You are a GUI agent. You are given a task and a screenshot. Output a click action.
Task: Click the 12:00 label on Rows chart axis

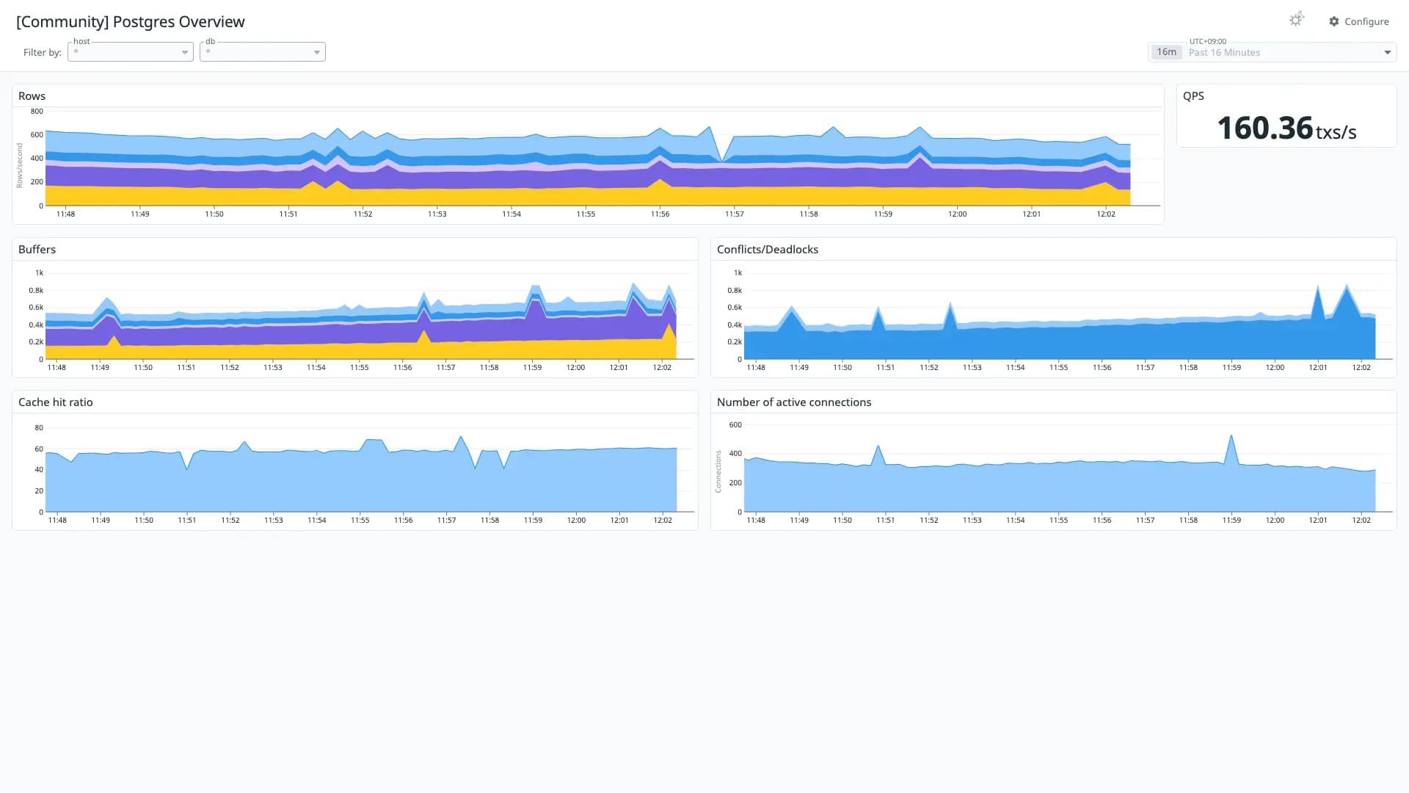click(957, 214)
